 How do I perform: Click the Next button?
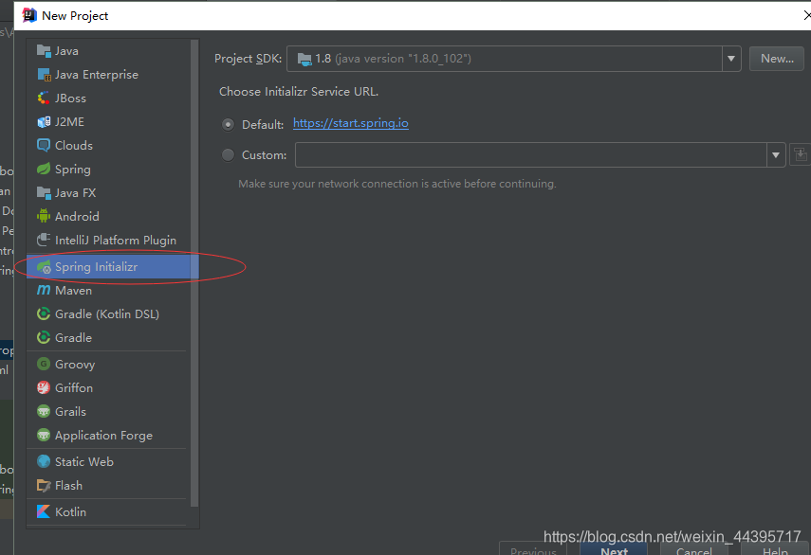(614, 549)
